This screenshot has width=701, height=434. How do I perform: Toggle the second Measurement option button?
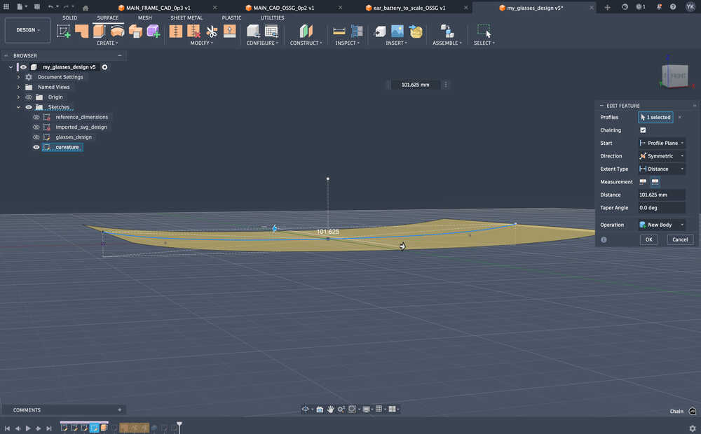tap(655, 181)
